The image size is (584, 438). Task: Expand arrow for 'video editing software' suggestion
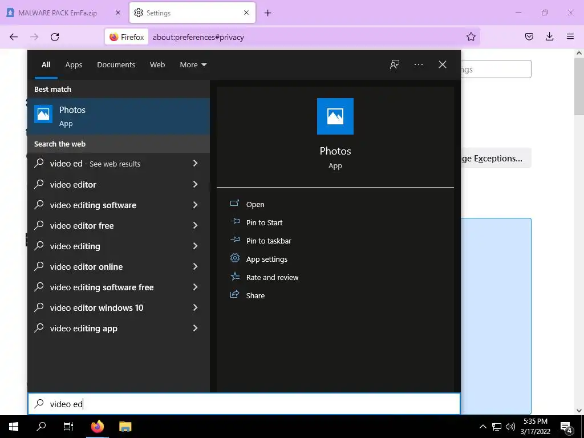click(x=195, y=205)
